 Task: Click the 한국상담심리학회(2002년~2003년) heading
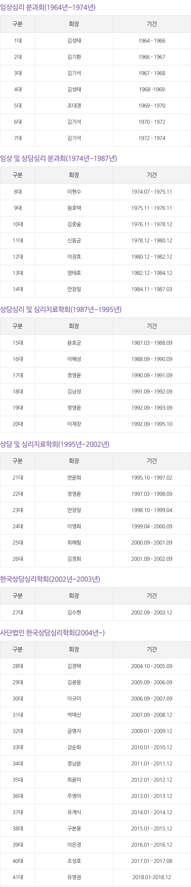coord(50,579)
